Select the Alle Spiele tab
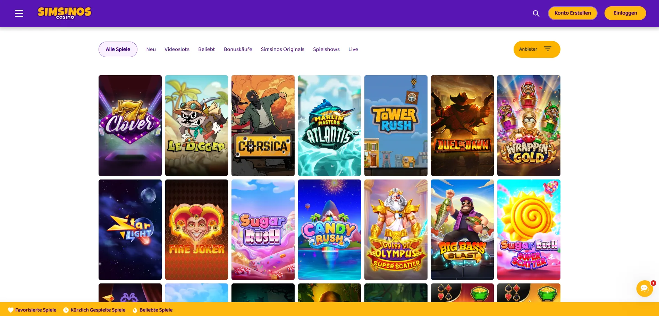The image size is (659, 316). (118, 49)
